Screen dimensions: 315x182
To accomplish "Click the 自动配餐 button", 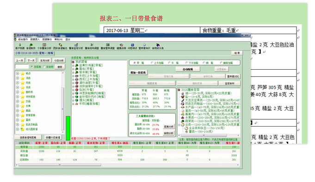I will click(188, 69).
